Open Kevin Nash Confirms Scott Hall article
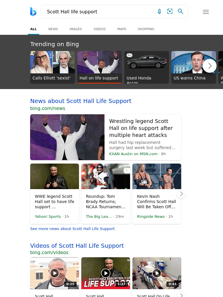This screenshot has height=297, width=223. 157,202
